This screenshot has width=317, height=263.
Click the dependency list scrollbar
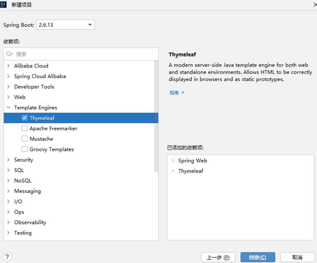pos(156,116)
